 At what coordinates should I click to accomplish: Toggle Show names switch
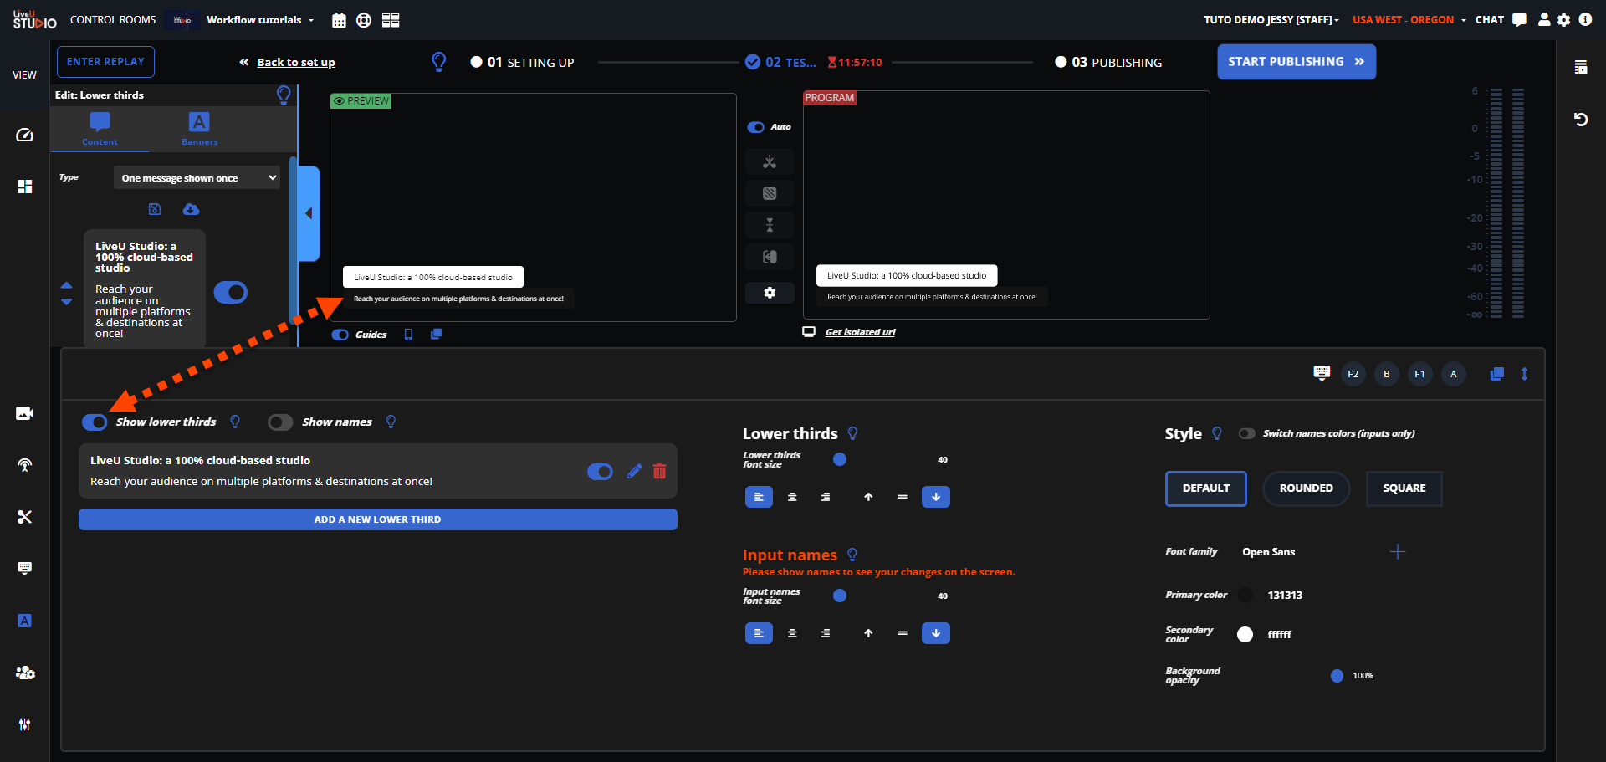click(x=280, y=422)
